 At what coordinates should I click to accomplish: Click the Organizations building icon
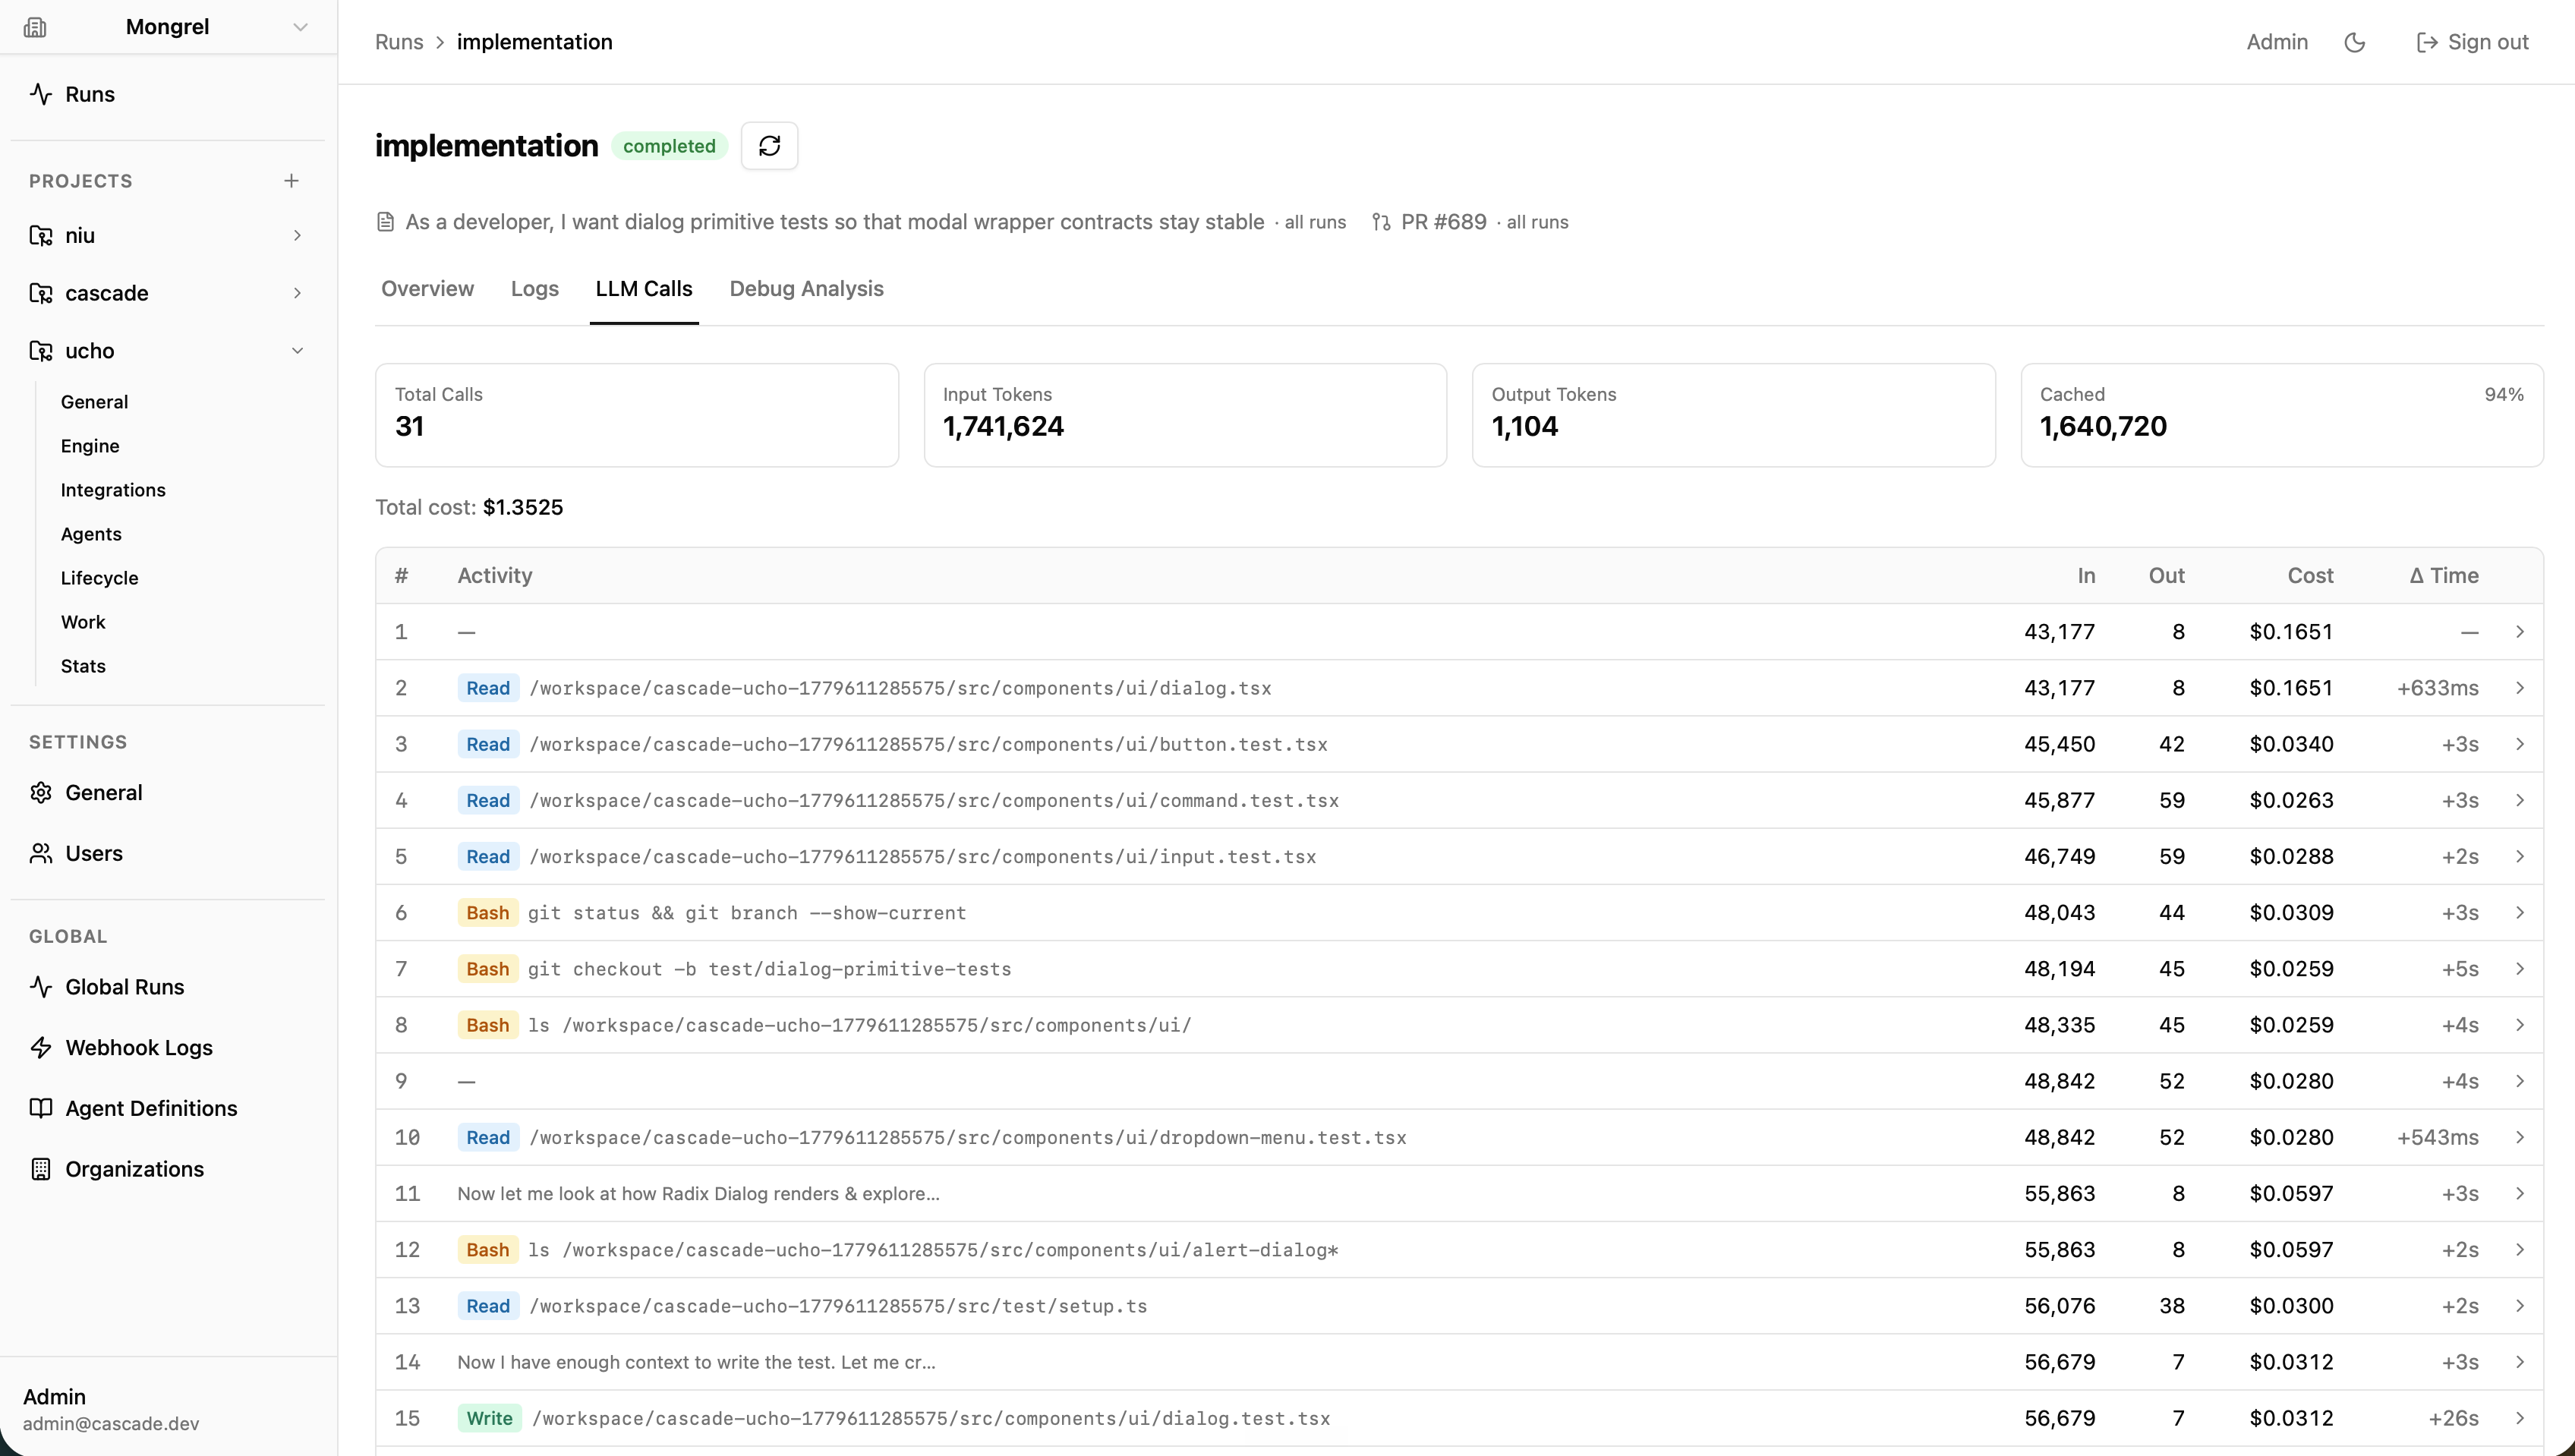point(41,1169)
